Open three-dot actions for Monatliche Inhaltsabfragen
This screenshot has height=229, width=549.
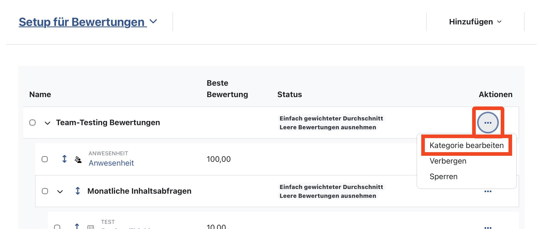coord(488,191)
